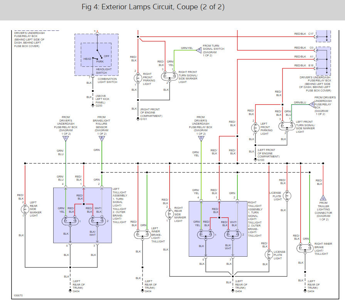The height and width of the screenshot is (303, 345).
Task: Click the upper license plate light bulb
Action: (x=287, y=196)
